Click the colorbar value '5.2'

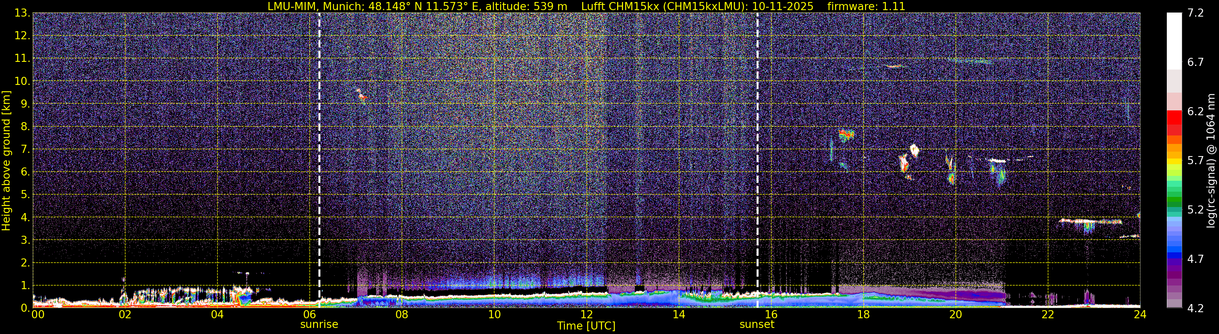1196,210
